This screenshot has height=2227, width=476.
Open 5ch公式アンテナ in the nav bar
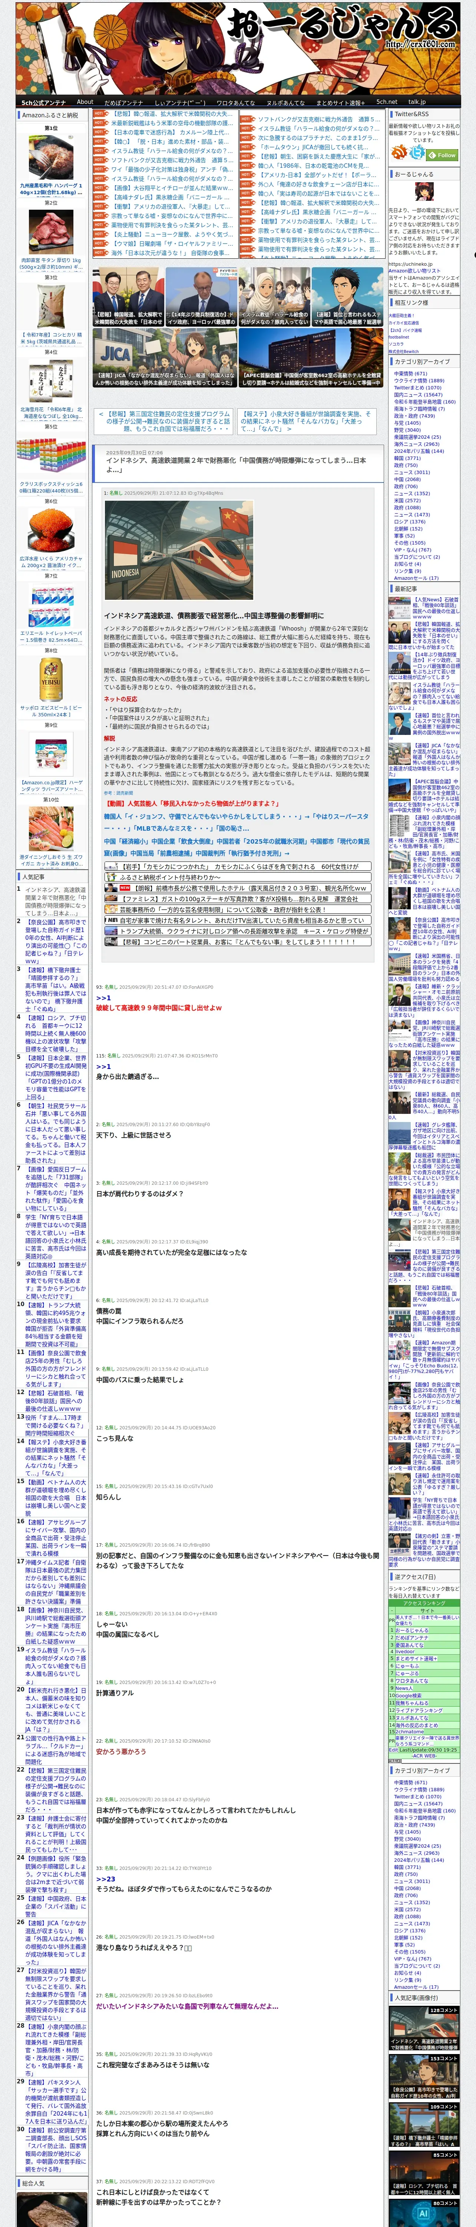[43, 102]
